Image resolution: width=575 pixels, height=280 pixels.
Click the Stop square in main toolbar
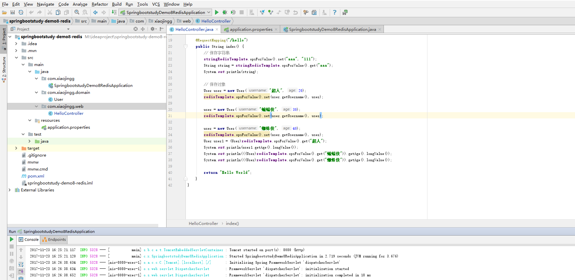(x=242, y=12)
